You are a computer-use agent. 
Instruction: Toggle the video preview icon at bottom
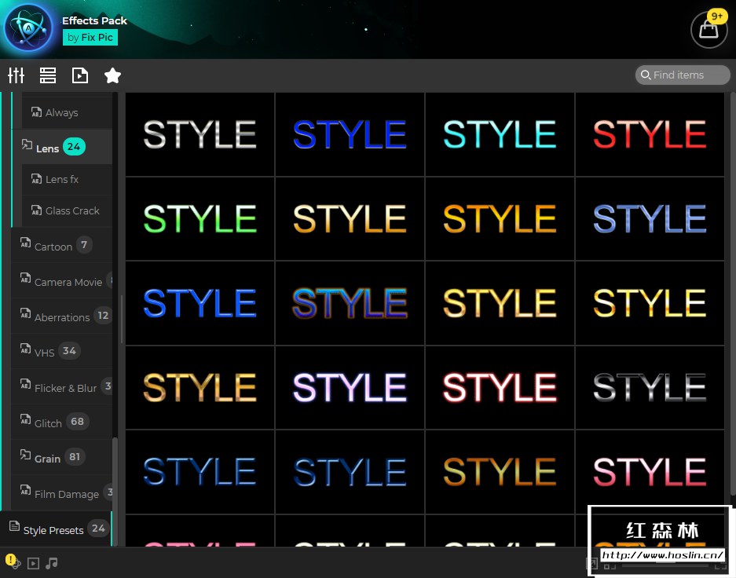33,563
